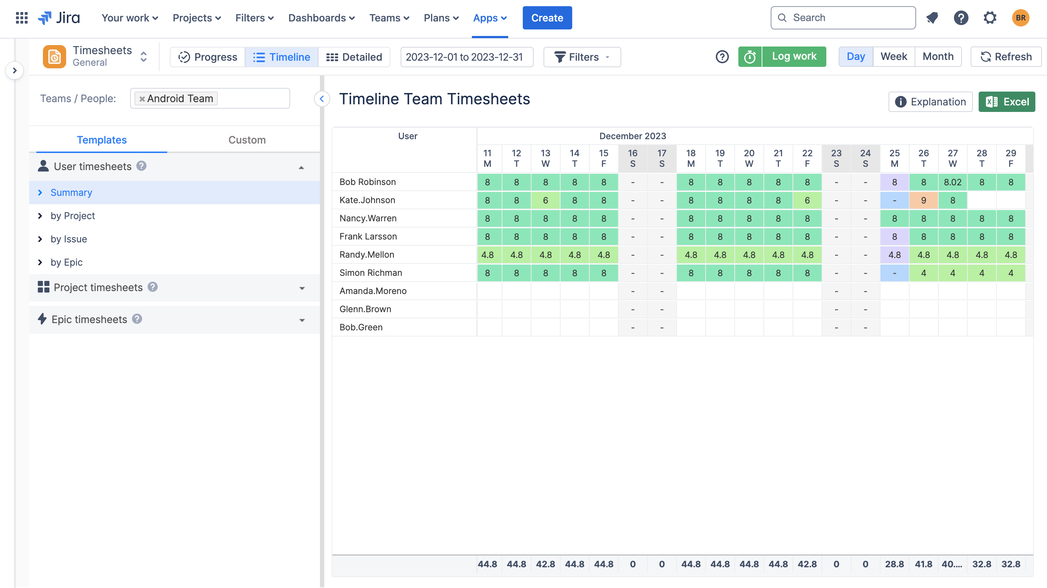Open the Detailed view tab
Image resolution: width=1047 pixels, height=588 pixels.
pyautogui.click(x=354, y=57)
